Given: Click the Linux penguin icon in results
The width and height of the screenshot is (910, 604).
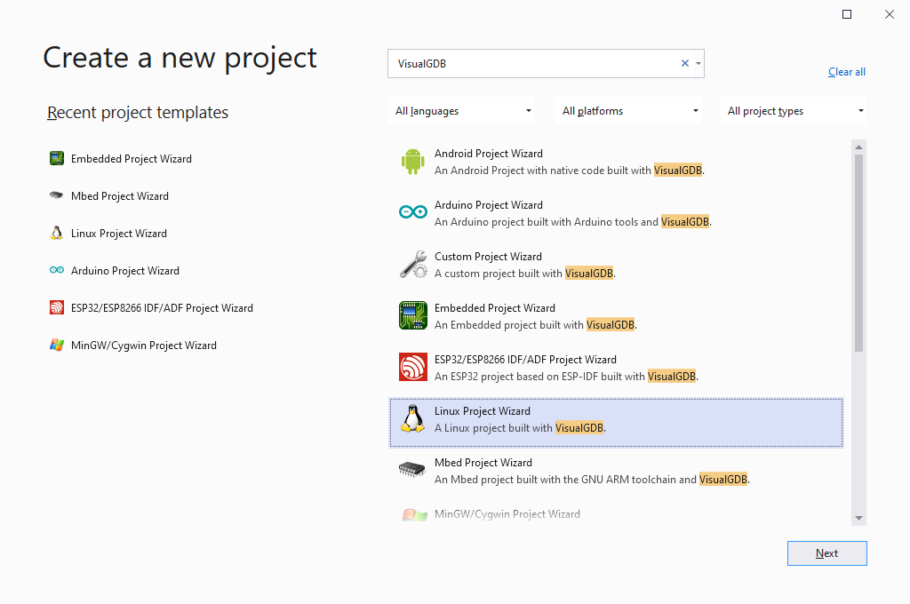Looking at the screenshot, I should click(x=412, y=418).
